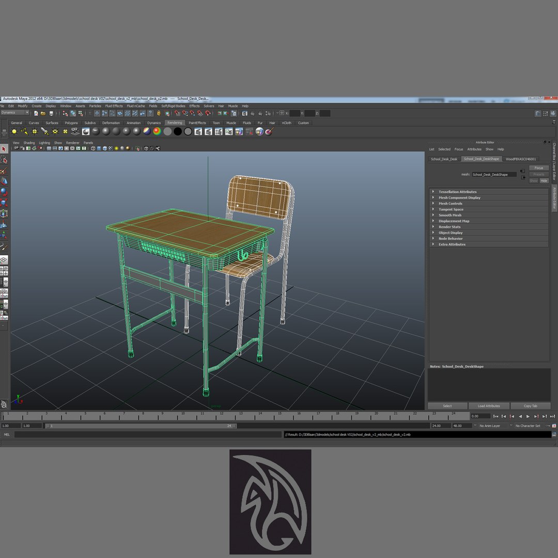
Task: Assign the blinn gray sphere shelf material
Action: pos(106,131)
